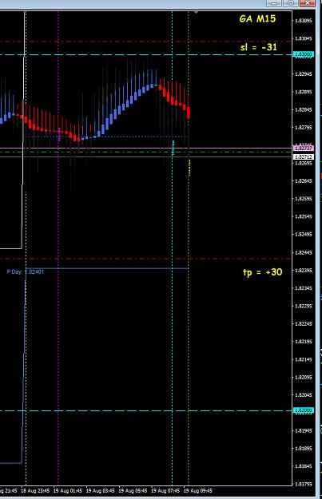Click time axis label '18 Aug 23:45'
The height and width of the screenshot is (499, 322).
(x=35, y=491)
